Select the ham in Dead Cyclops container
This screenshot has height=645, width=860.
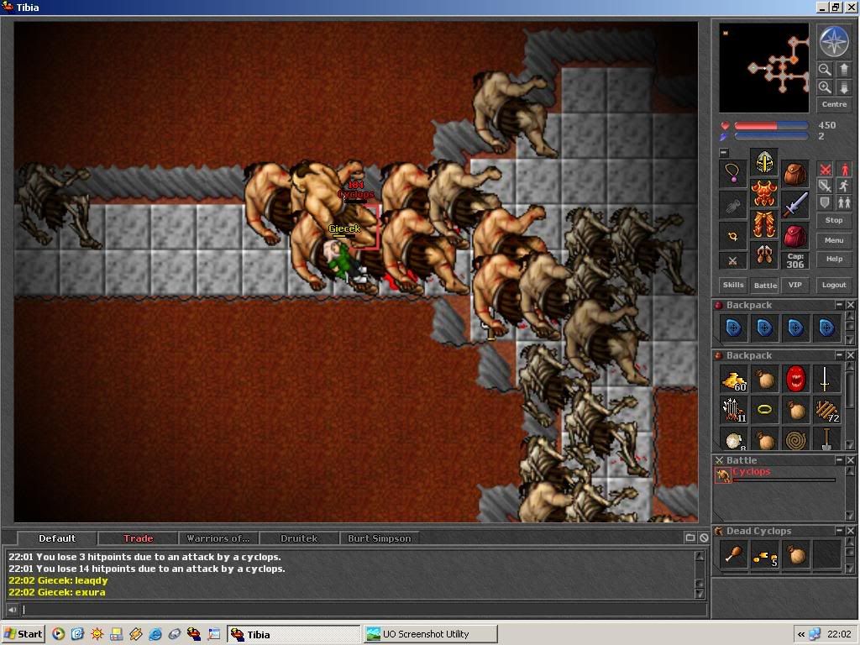[733, 555]
